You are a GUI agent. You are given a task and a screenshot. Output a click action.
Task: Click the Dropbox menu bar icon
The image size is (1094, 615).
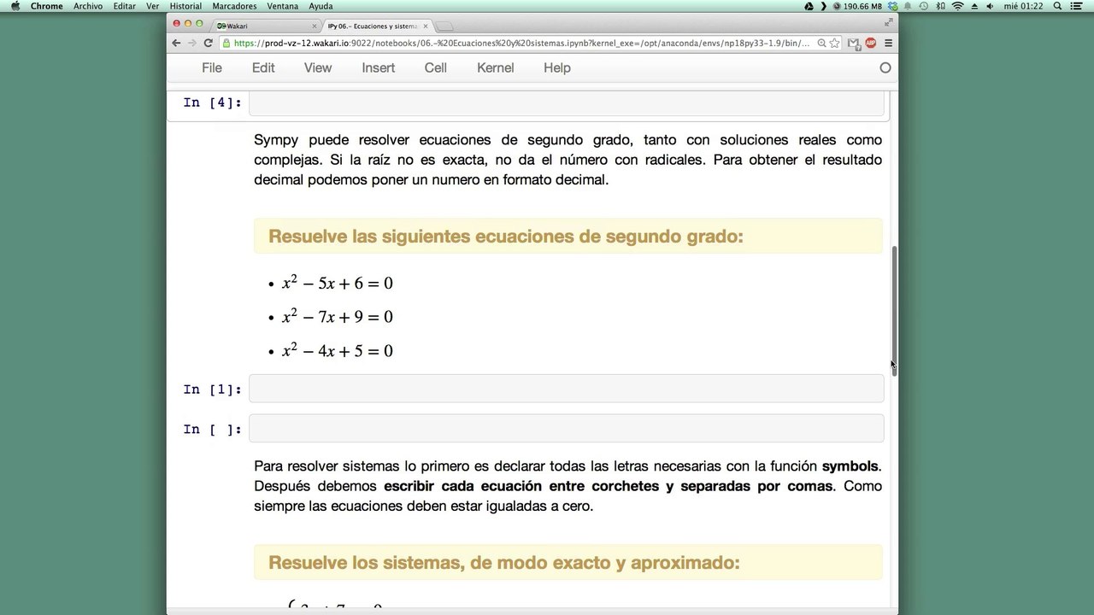click(x=892, y=6)
